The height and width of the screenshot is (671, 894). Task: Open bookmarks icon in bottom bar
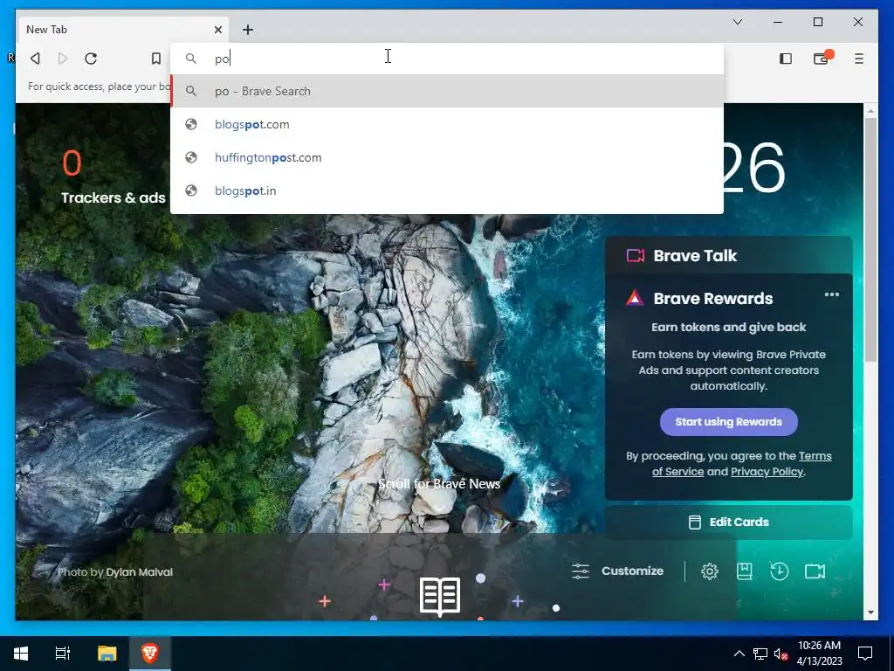pyautogui.click(x=744, y=571)
